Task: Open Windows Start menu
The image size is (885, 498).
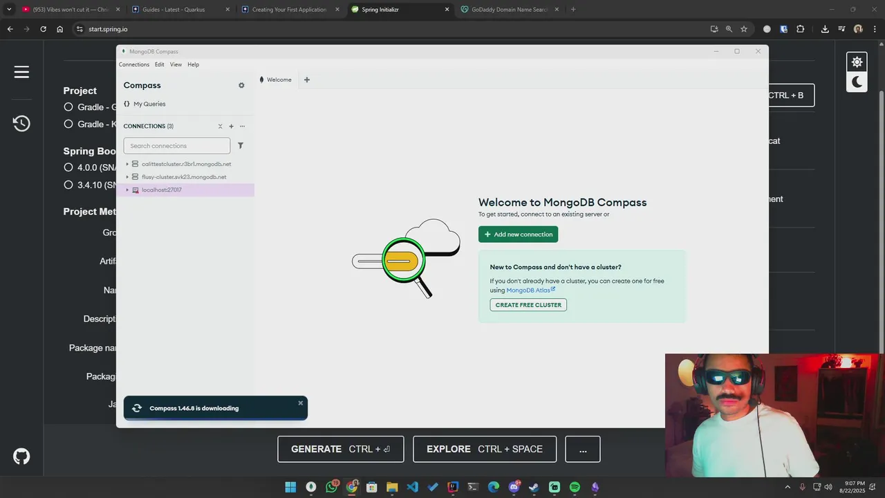Action: click(290, 487)
